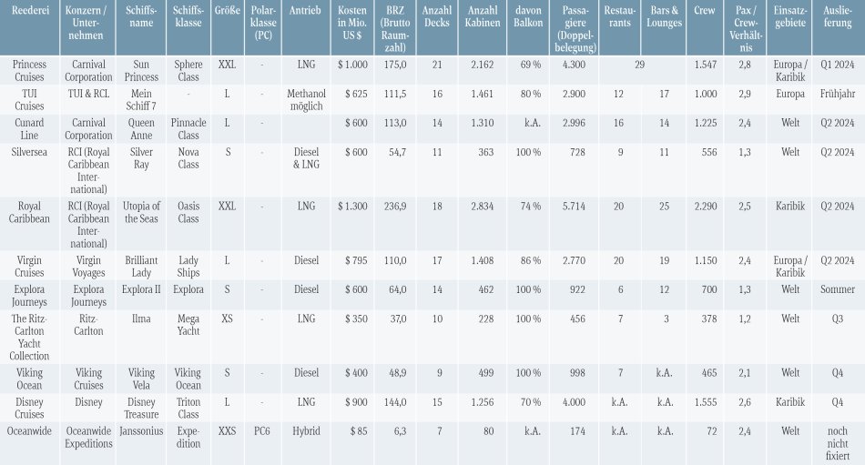865x465 pixels.
Task: Select the 48,9 BRZ value
Action: [x=397, y=373]
